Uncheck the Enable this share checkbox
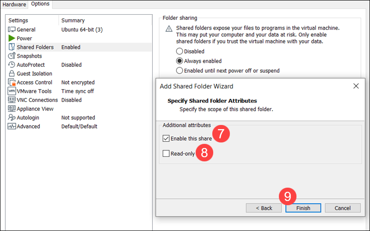The height and width of the screenshot is (231, 370). pos(166,138)
